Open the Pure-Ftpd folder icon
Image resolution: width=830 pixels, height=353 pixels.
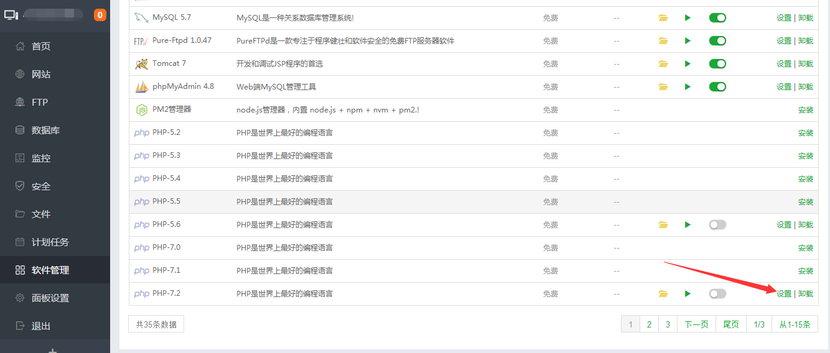point(663,41)
